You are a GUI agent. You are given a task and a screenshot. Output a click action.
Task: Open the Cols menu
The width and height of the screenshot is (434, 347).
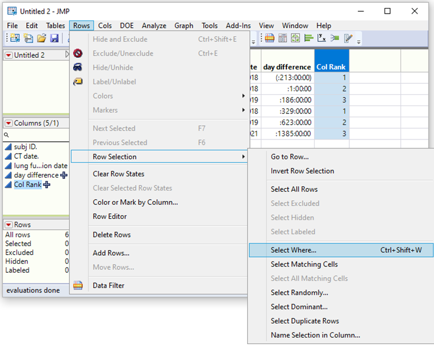pyautogui.click(x=105, y=26)
